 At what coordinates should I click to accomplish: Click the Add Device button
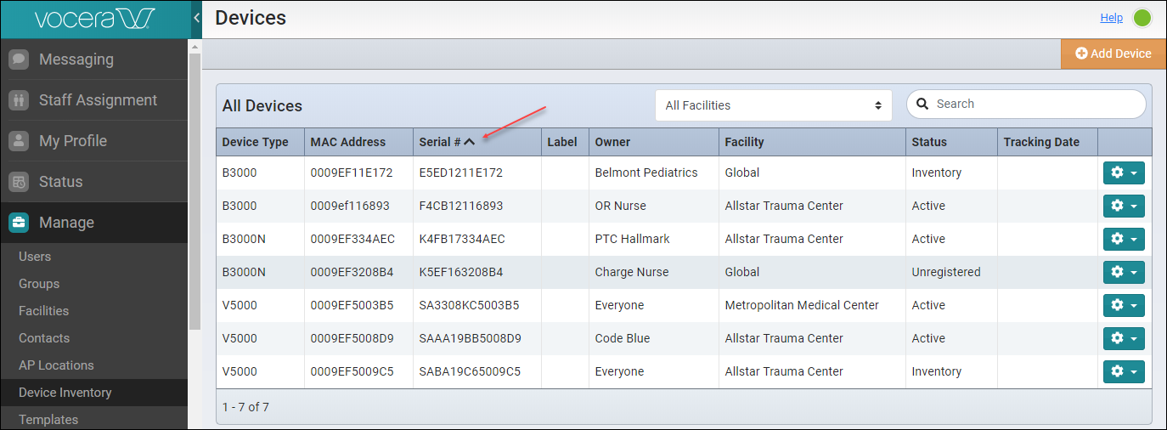(x=1113, y=54)
